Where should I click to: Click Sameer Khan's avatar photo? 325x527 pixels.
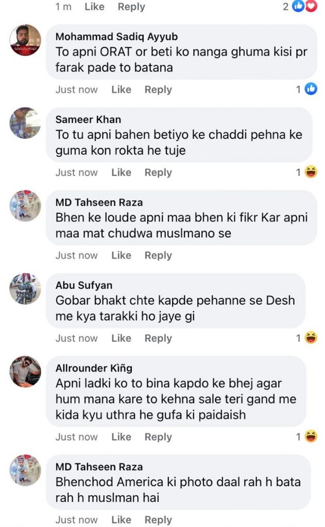25,123
